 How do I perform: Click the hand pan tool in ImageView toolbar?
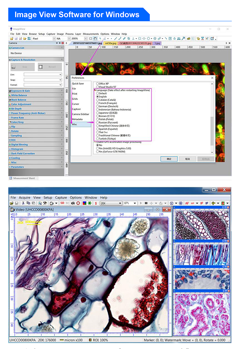point(95,39)
